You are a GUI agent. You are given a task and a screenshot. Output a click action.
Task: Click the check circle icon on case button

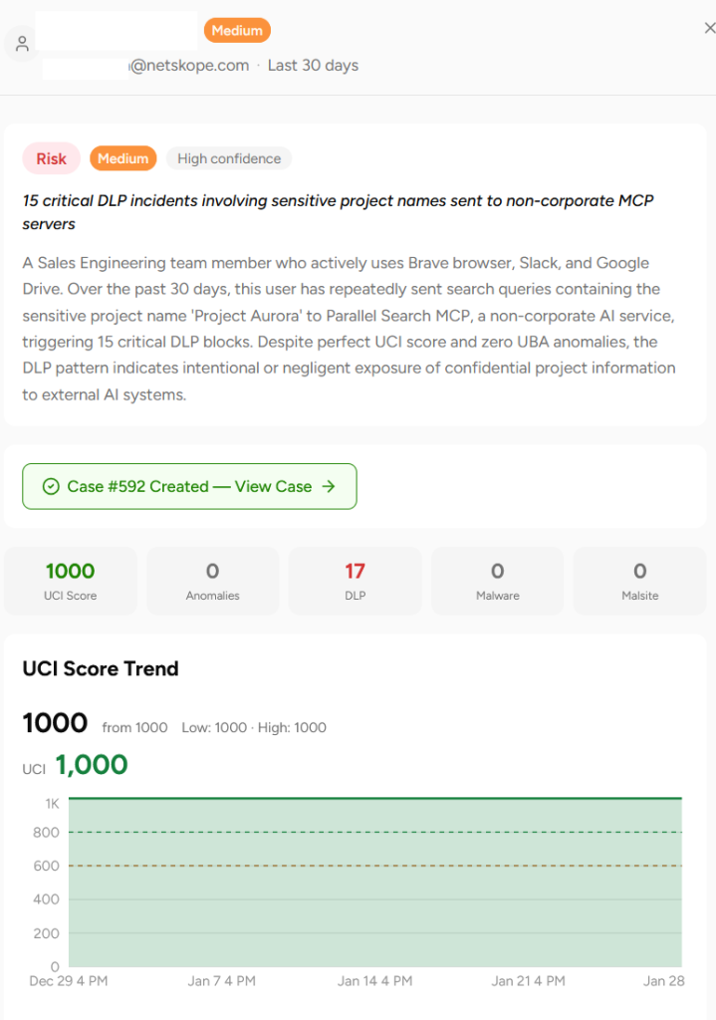tap(51, 486)
